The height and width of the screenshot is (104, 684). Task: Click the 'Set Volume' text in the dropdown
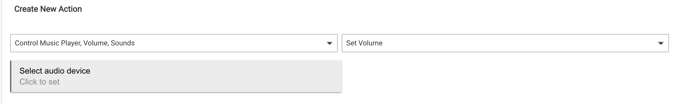pos(364,43)
